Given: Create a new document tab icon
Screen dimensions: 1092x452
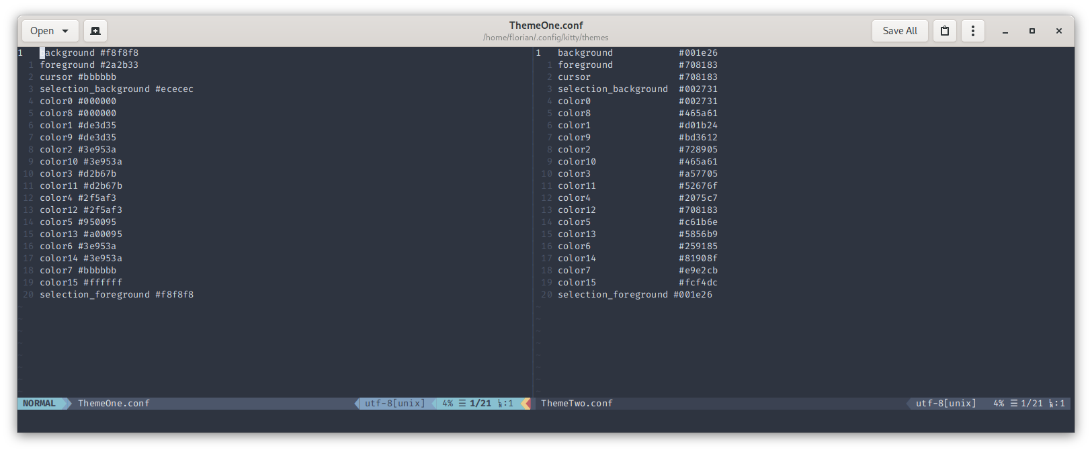Looking at the screenshot, I should click(x=95, y=31).
